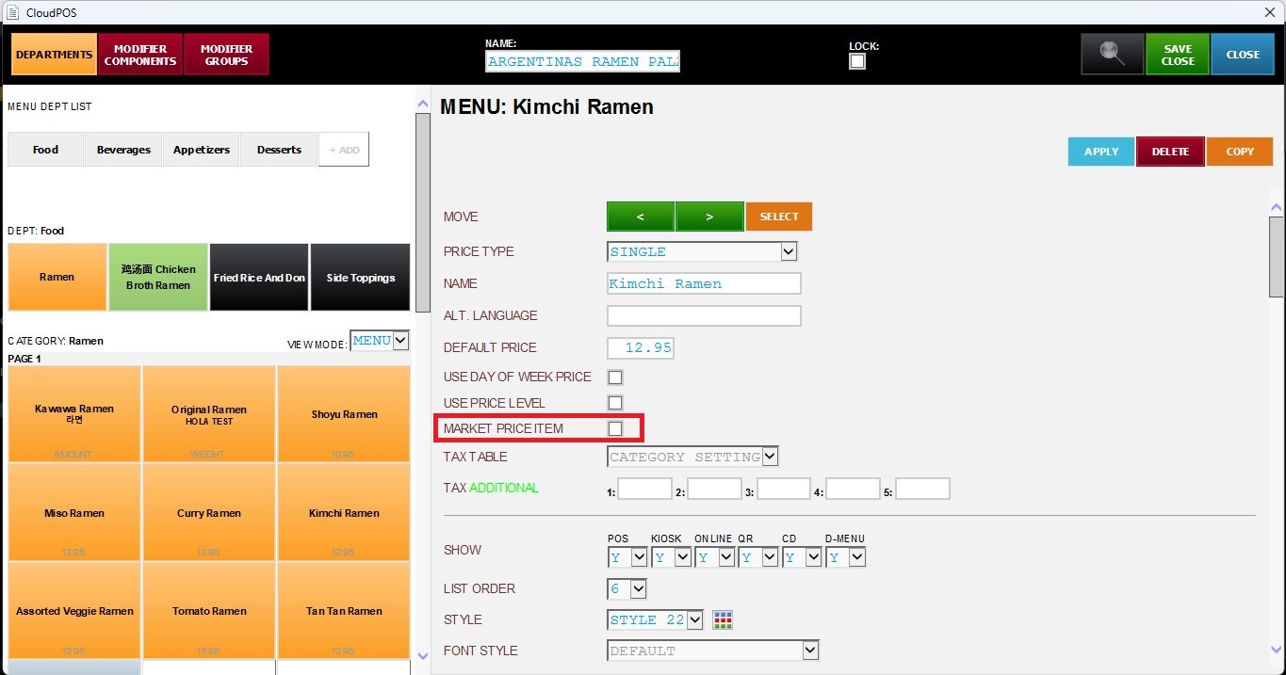Click the right panel scrollbar down arrow

pyautogui.click(x=1277, y=649)
